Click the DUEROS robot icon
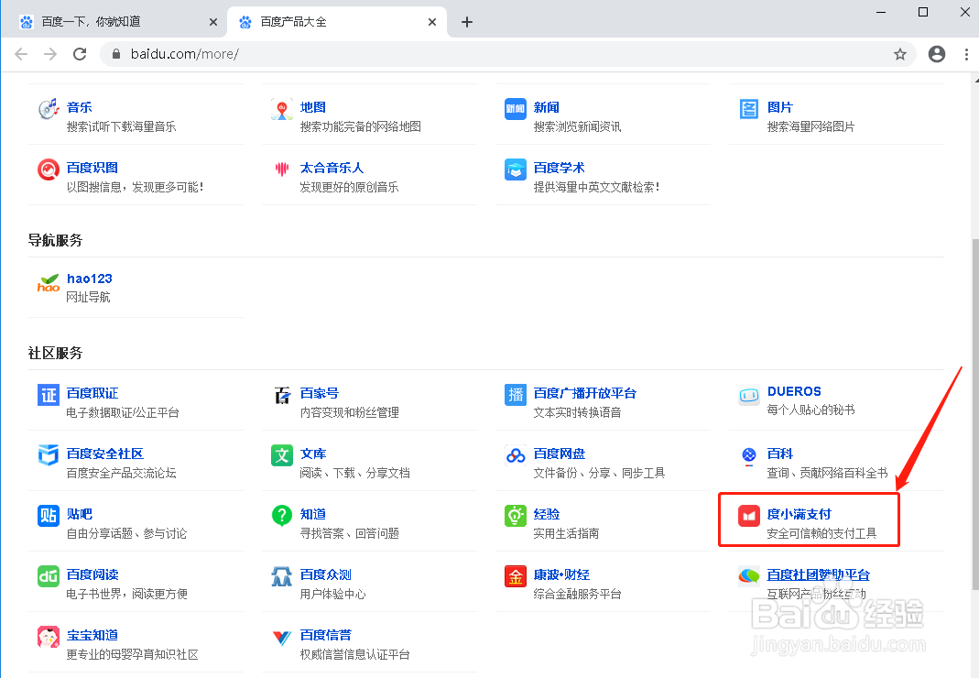Viewport: 979px width, 678px height. tap(748, 395)
